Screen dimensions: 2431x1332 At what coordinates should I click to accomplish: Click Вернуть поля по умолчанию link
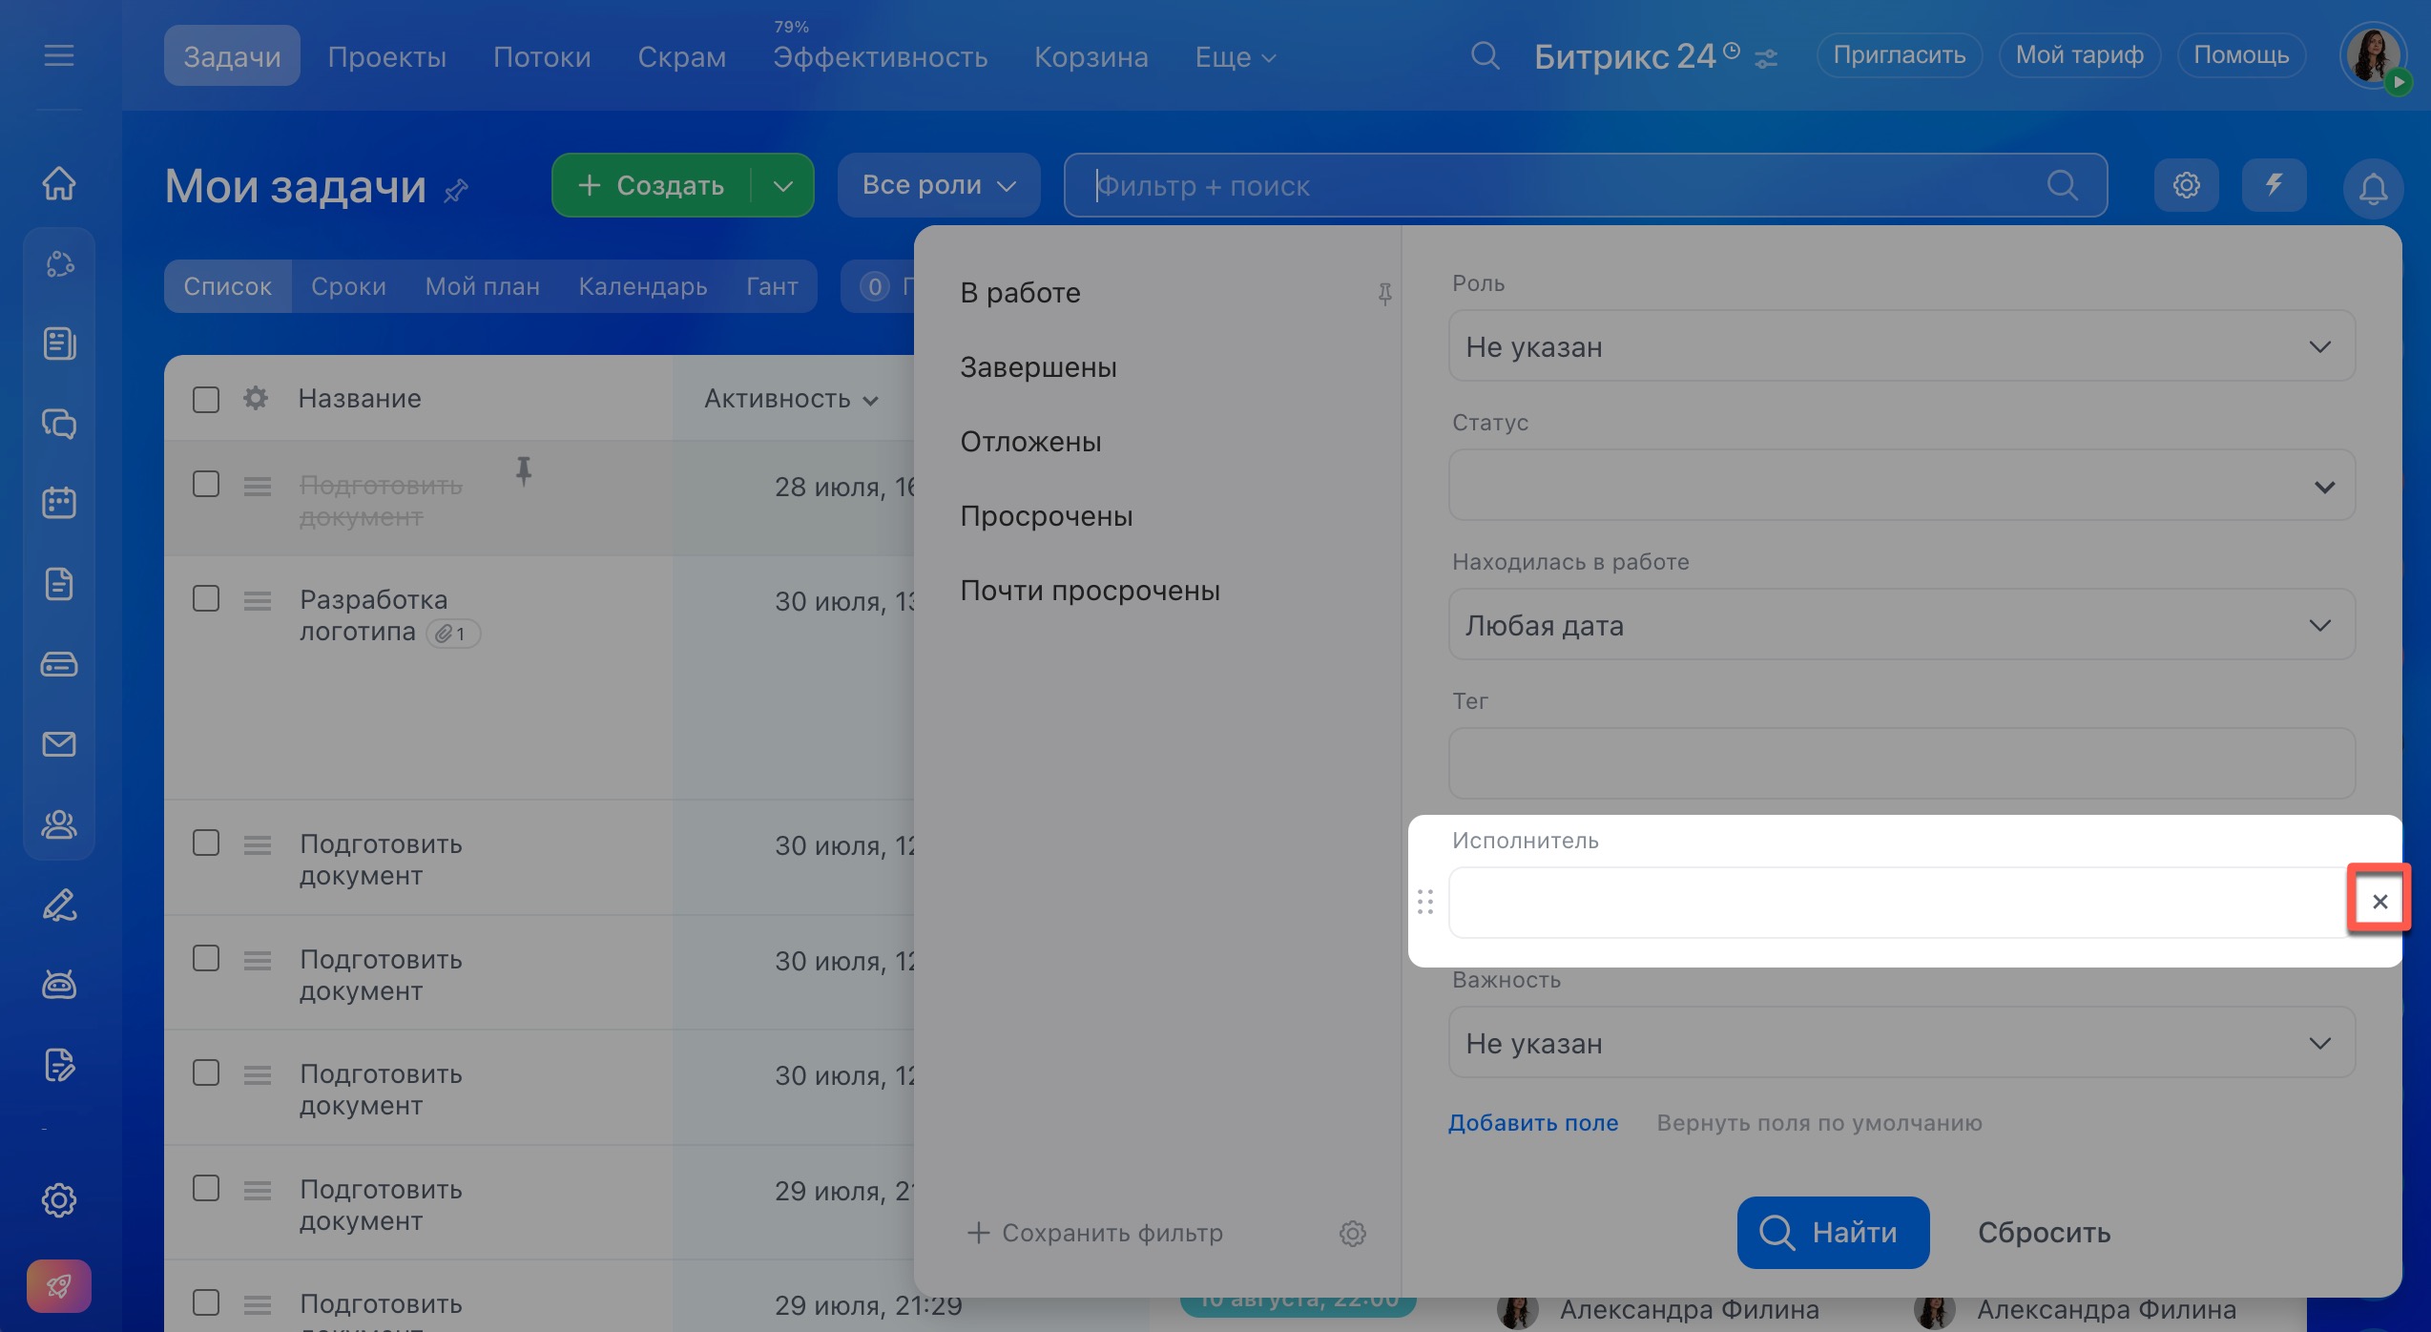click(x=1819, y=1123)
